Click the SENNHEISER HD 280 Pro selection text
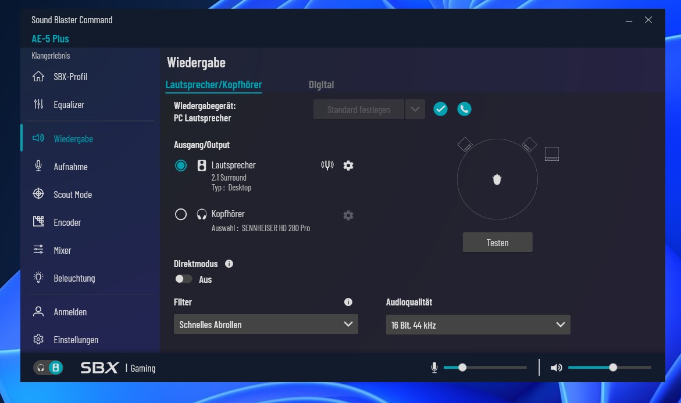 pos(276,228)
